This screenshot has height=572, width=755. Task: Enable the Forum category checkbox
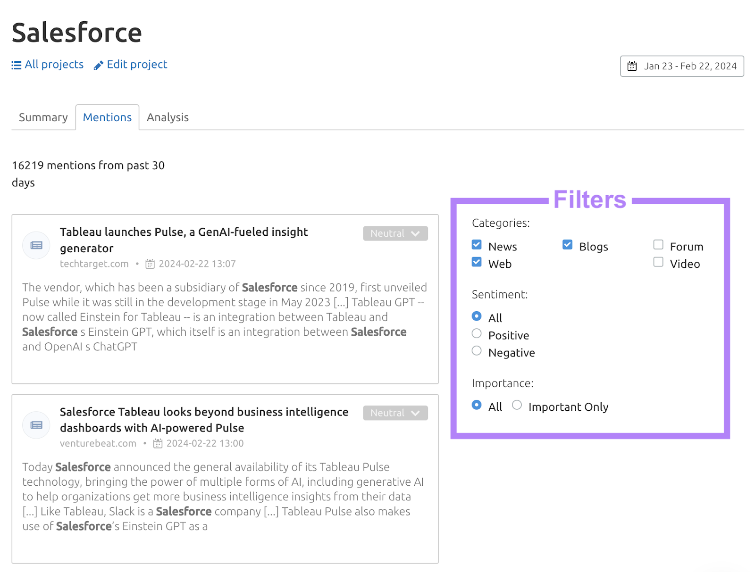coord(658,245)
